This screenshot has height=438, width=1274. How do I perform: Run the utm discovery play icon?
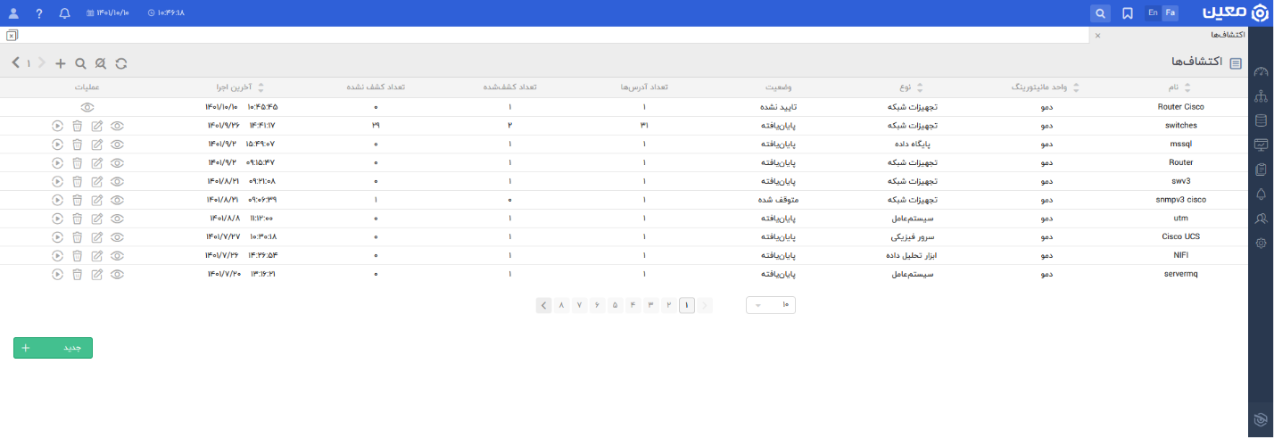[x=57, y=219]
